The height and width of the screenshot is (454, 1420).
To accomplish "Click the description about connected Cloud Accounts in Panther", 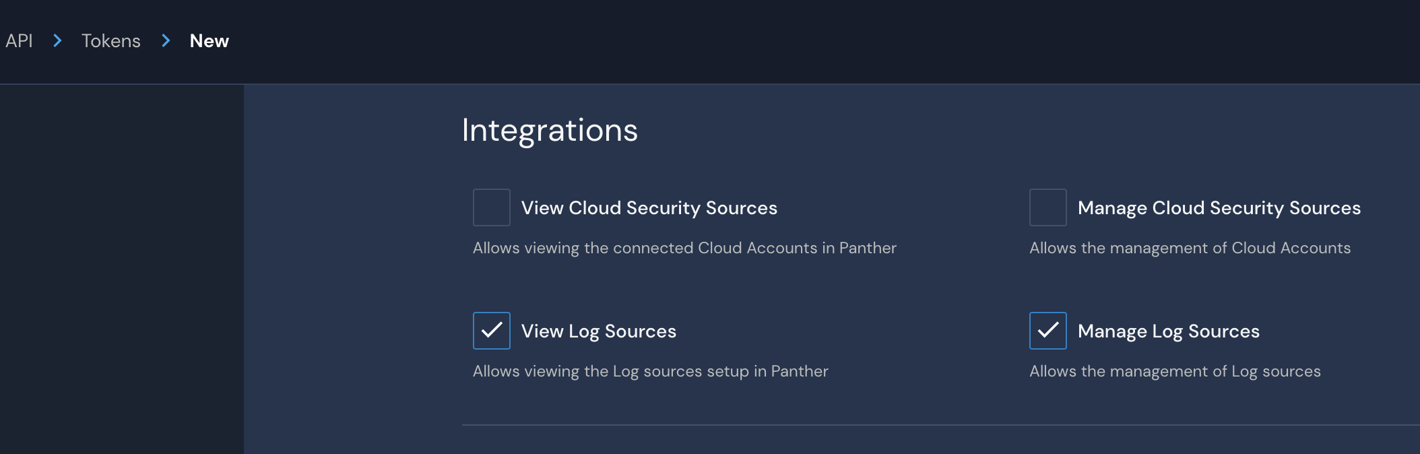I will coord(684,248).
